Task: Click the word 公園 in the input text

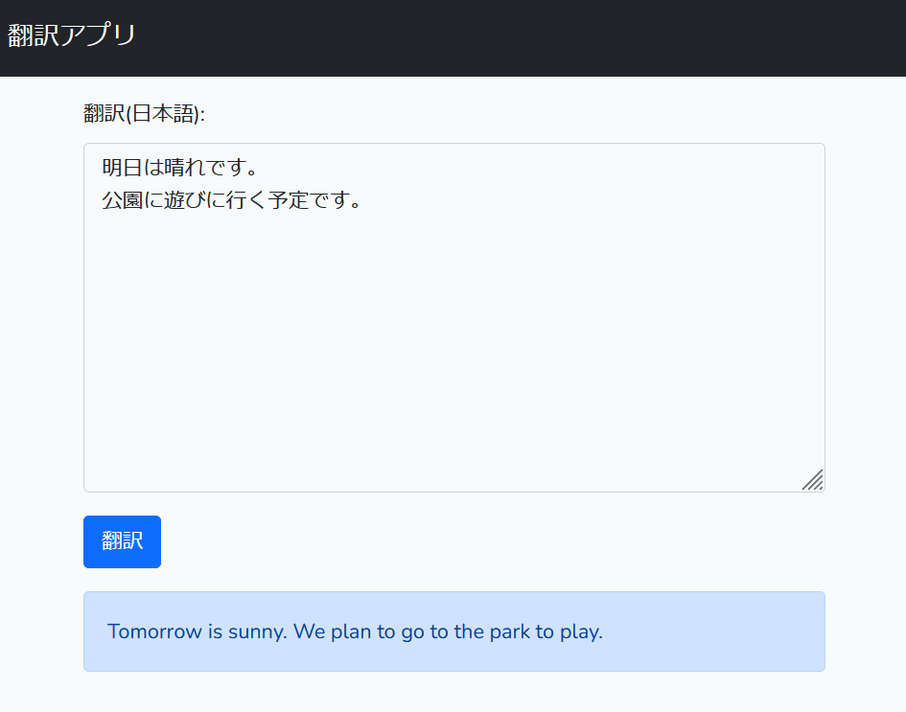Action: coord(123,199)
